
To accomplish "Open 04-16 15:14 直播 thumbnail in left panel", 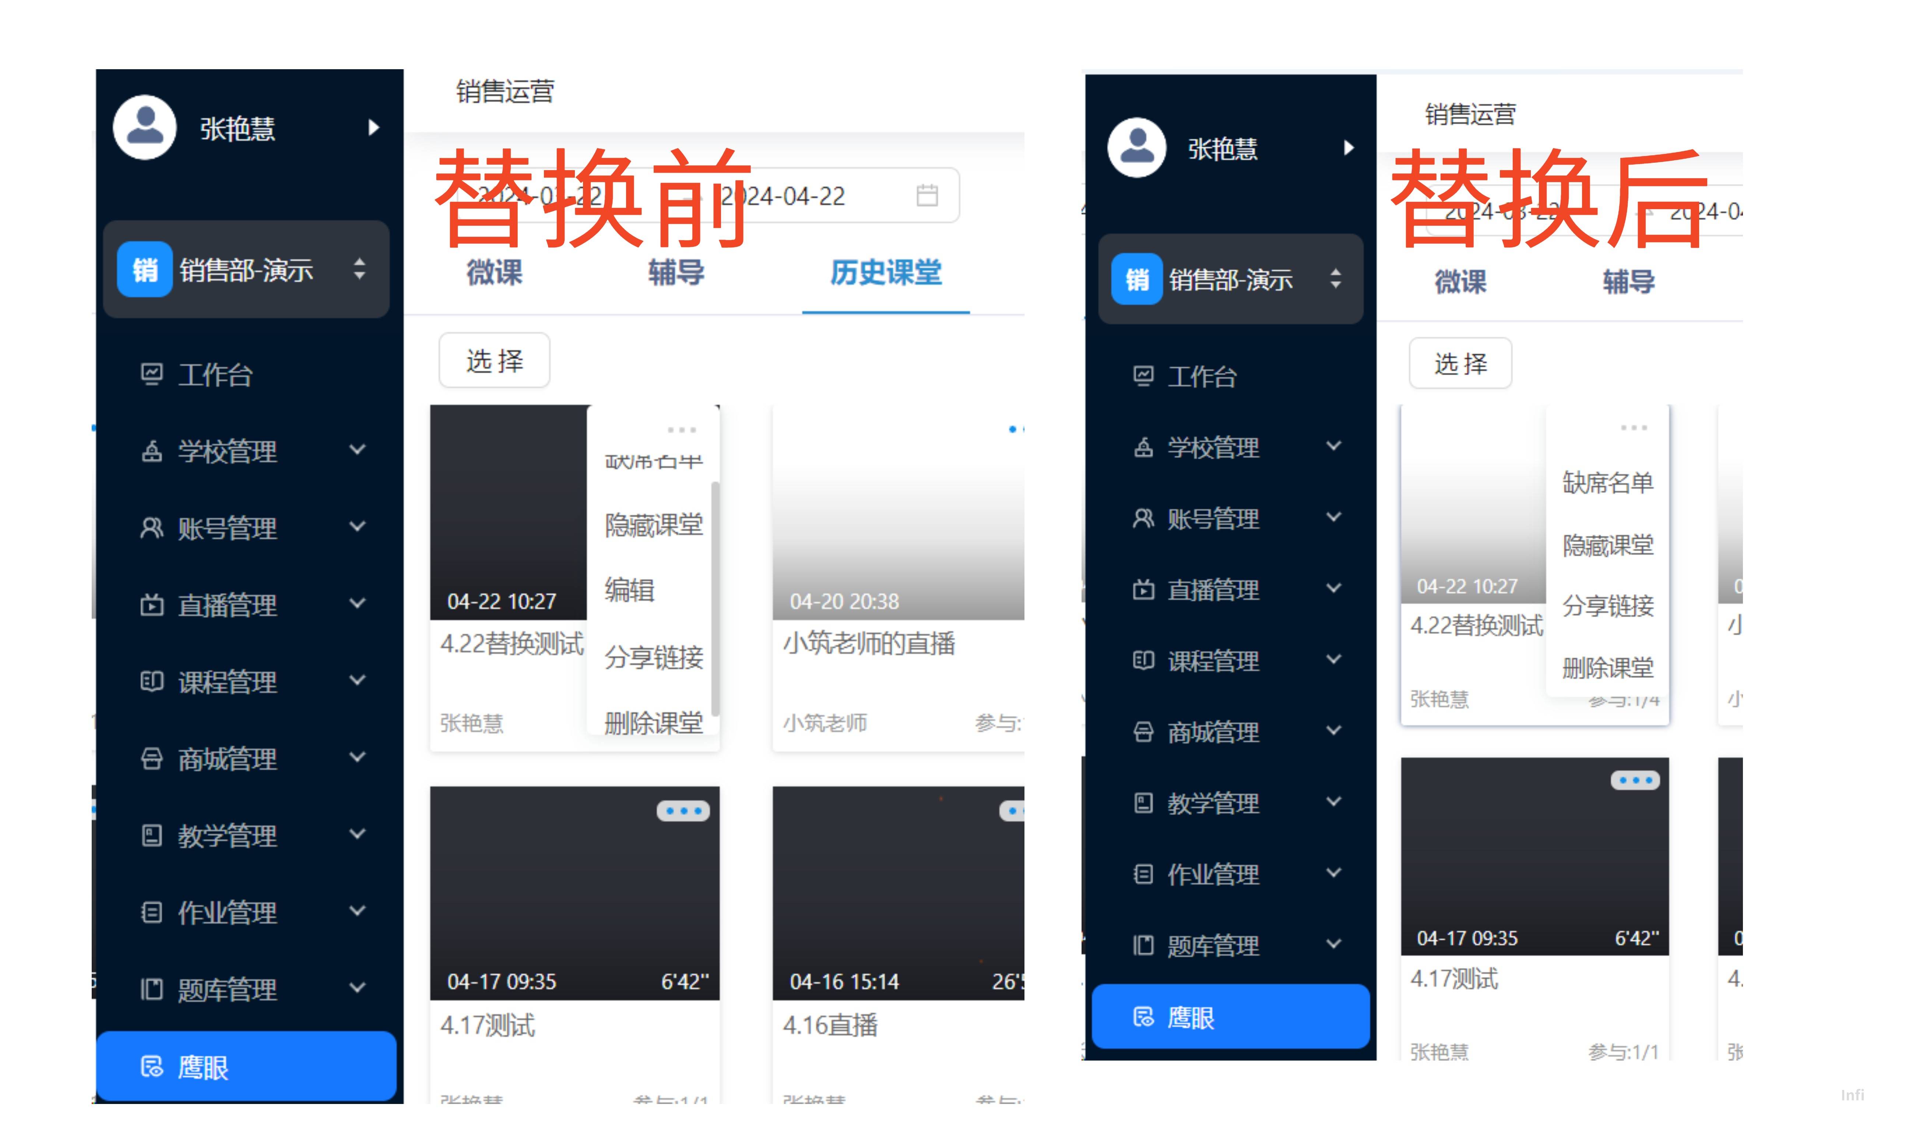I will click(x=897, y=893).
